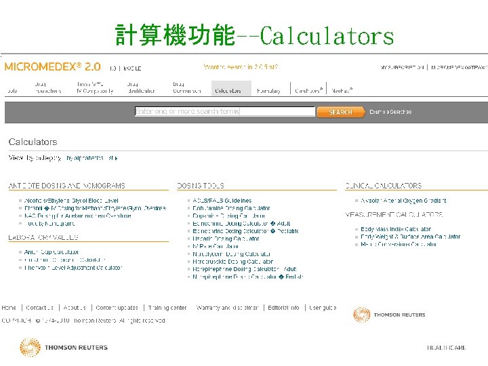Open Phenytoin Level Adjustment Calculator

pyautogui.click(x=73, y=268)
